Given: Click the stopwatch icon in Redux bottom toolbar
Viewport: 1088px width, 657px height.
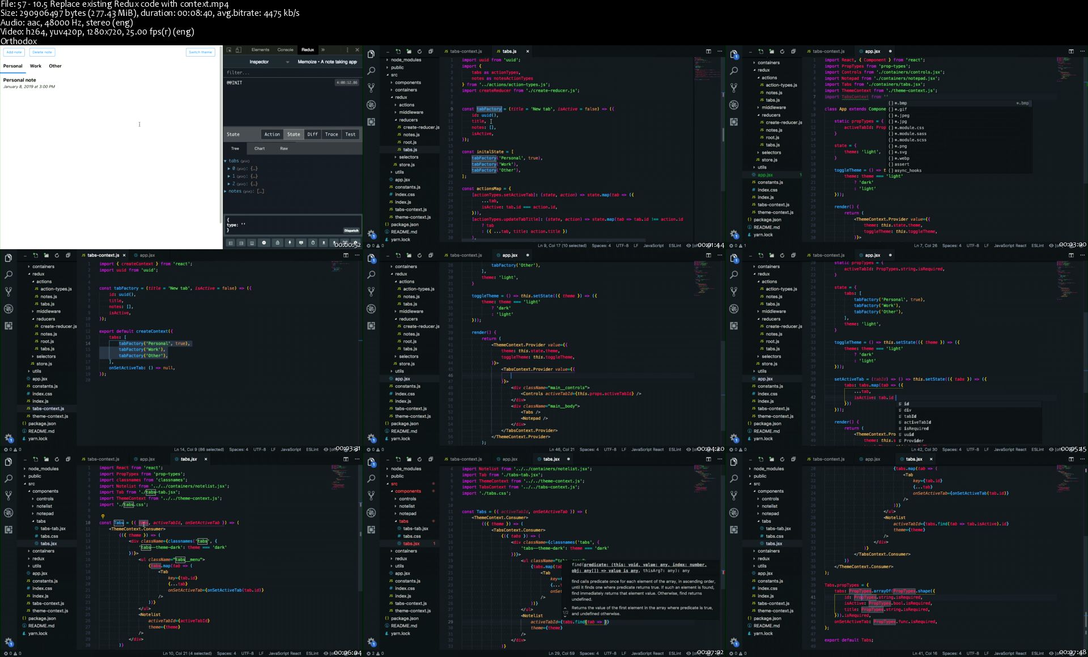Looking at the screenshot, I should pyautogui.click(x=313, y=242).
